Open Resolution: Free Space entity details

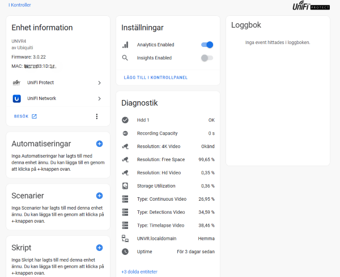168,159
